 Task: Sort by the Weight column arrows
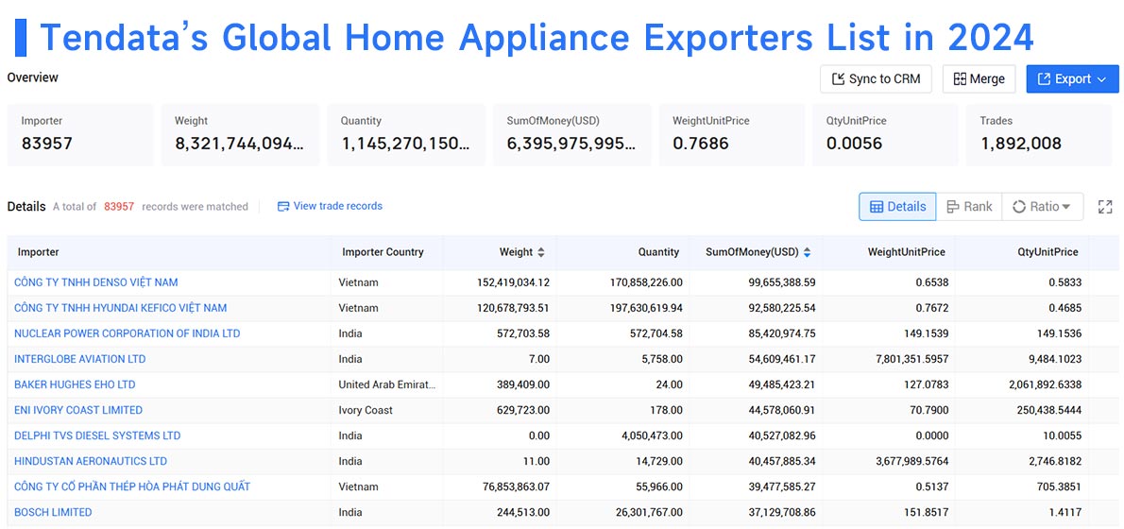[x=541, y=252]
